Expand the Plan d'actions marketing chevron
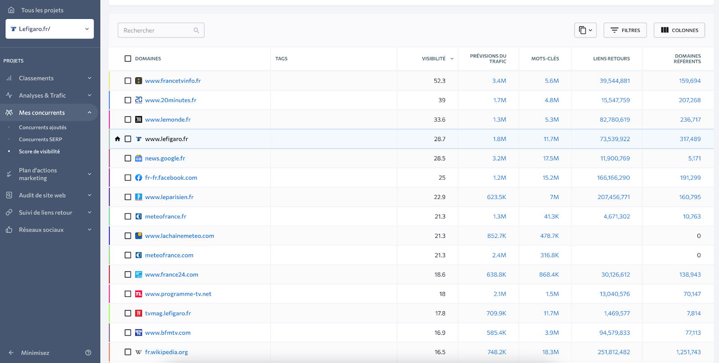The height and width of the screenshot is (363, 719). (89, 174)
